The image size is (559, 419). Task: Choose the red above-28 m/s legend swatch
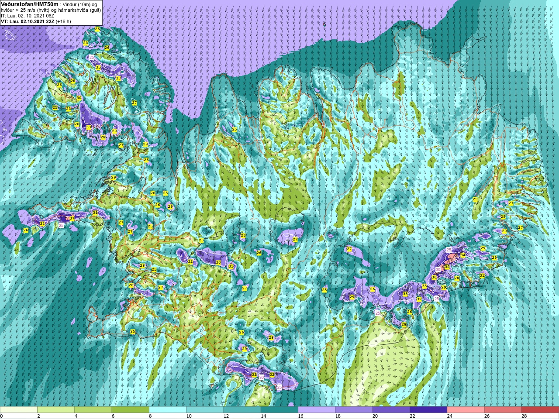(x=540, y=410)
